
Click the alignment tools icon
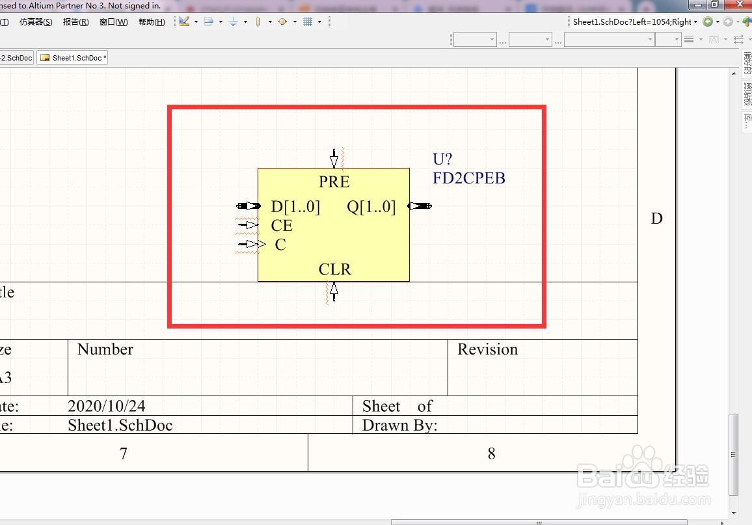209,21
